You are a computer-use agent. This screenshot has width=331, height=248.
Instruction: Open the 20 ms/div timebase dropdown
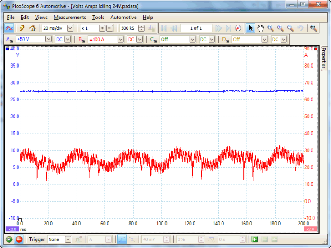click(70, 28)
